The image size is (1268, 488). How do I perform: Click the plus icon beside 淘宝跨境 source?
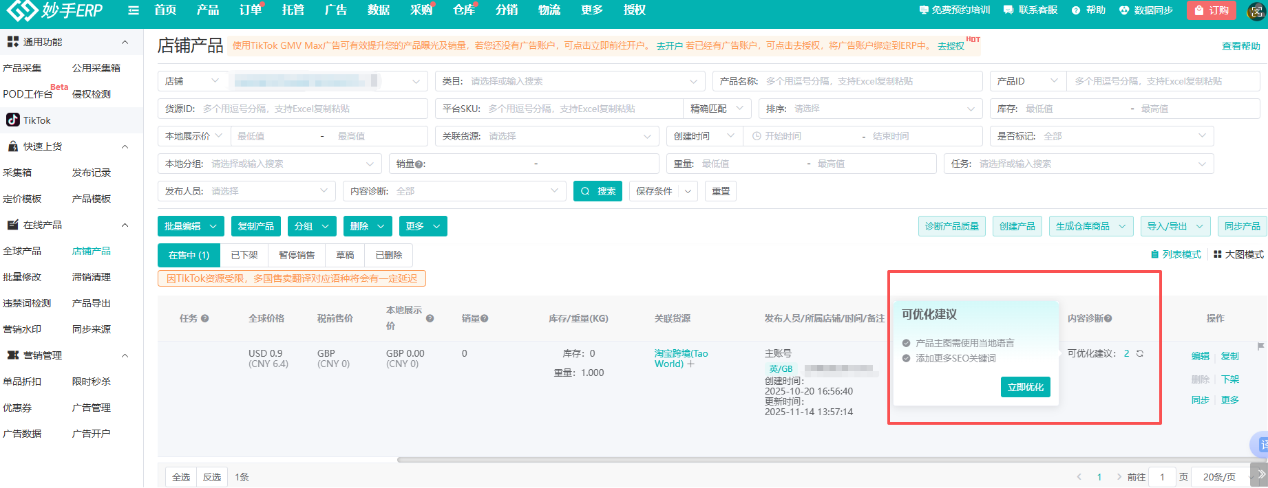click(x=691, y=364)
